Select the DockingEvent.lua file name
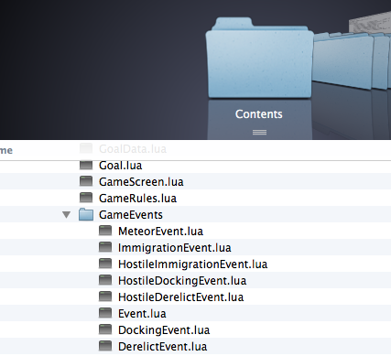The height and width of the screenshot is (356, 391). pos(164,330)
